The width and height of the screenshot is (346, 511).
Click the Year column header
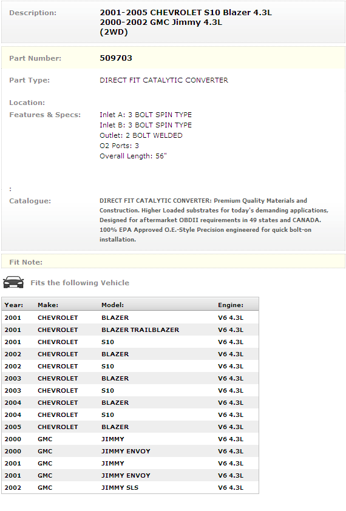tap(14, 305)
